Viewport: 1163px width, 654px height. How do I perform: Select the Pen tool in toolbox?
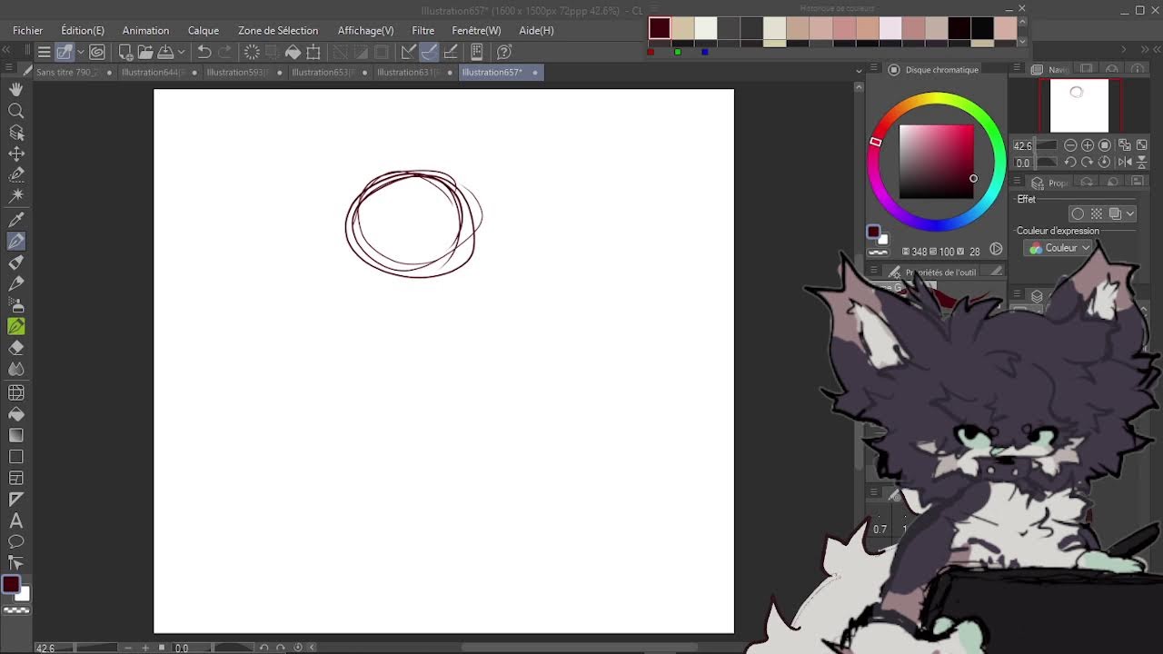coord(16,241)
